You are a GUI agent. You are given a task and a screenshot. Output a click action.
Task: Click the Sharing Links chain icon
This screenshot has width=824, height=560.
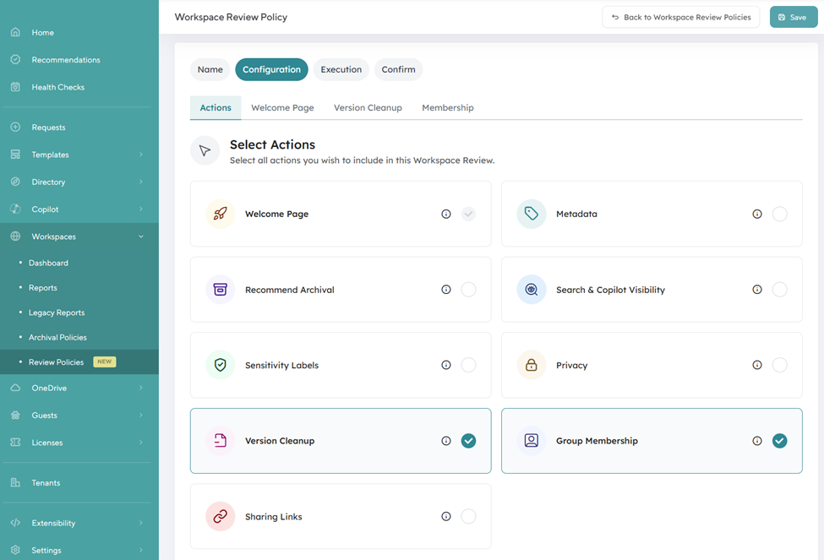(x=221, y=516)
